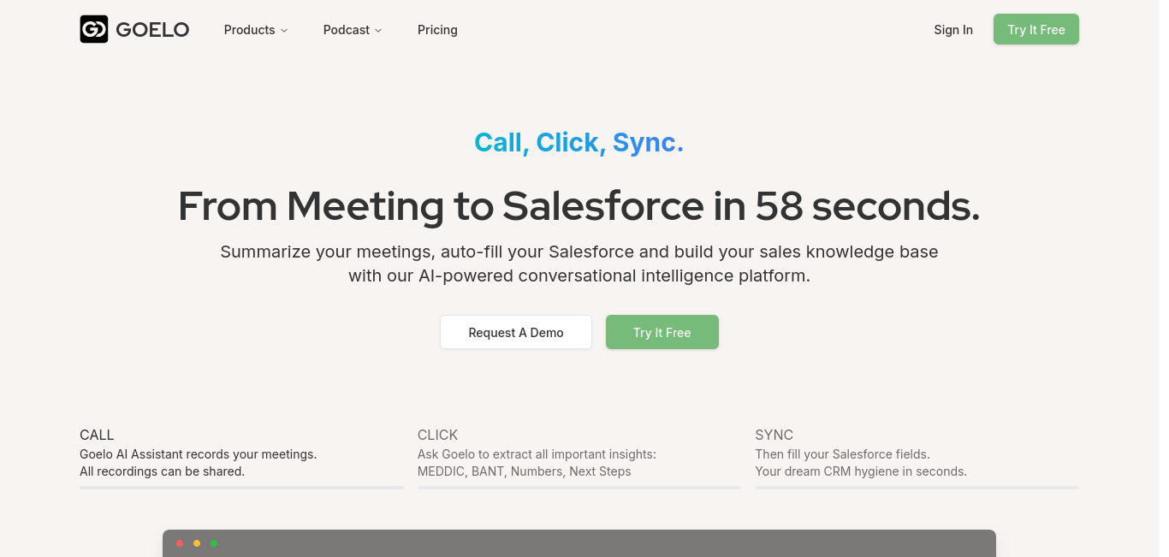Open the Products navigation menu
The image size is (1169, 557).
pyautogui.click(x=249, y=30)
